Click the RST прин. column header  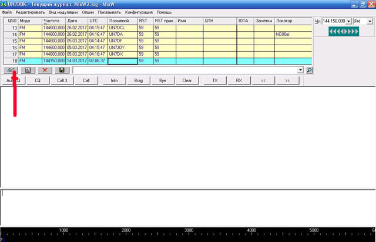pyautogui.click(x=164, y=21)
